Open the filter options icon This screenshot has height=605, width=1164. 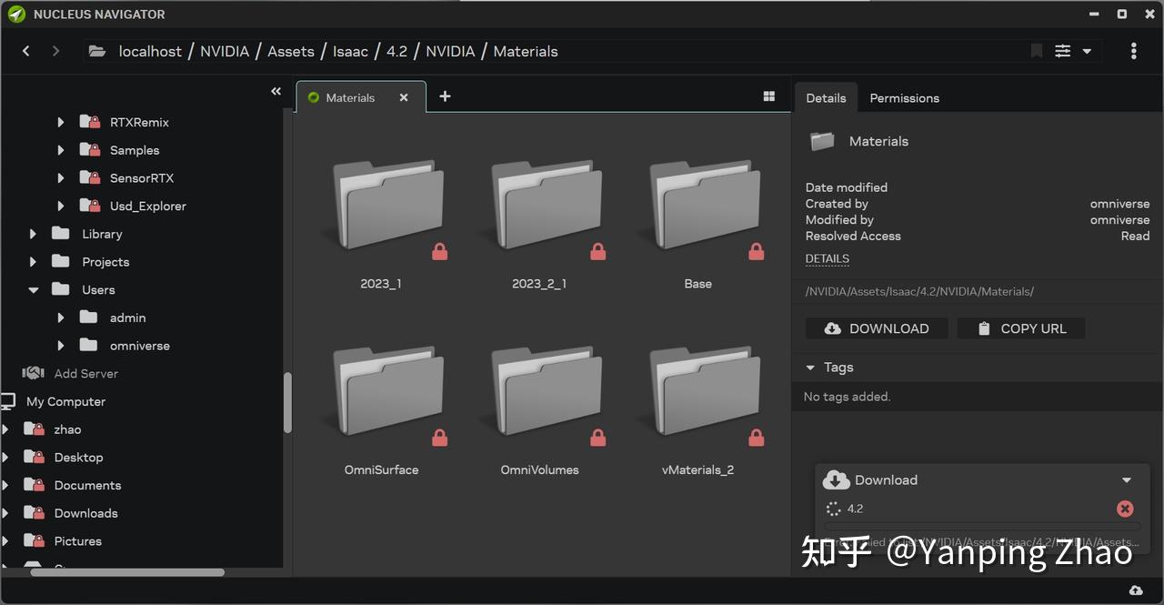(x=1062, y=51)
